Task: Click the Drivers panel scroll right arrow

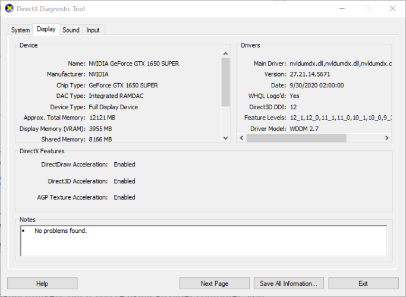Action: (387, 138)
